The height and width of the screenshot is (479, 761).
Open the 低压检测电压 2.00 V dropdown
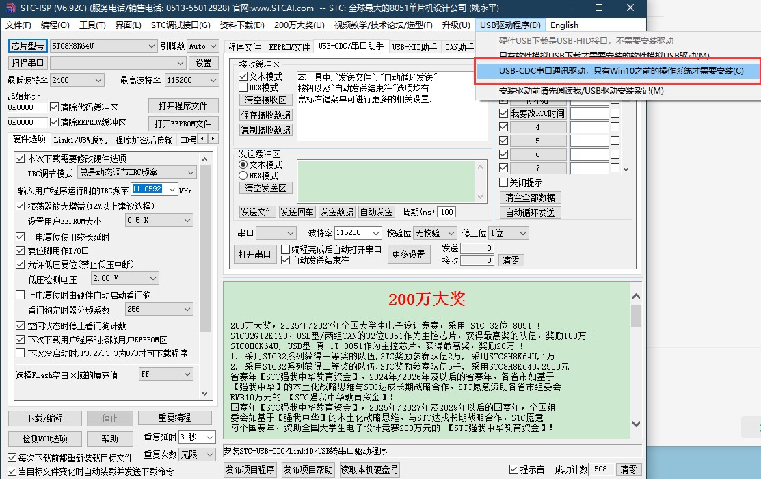click(124, 278)
